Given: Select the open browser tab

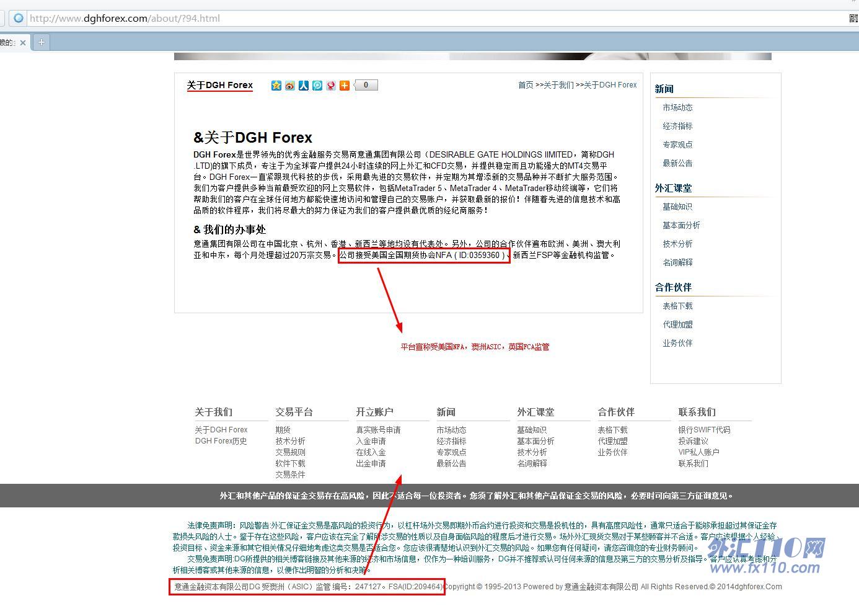Looking at the screenshot, I should (x=14, y=42).
